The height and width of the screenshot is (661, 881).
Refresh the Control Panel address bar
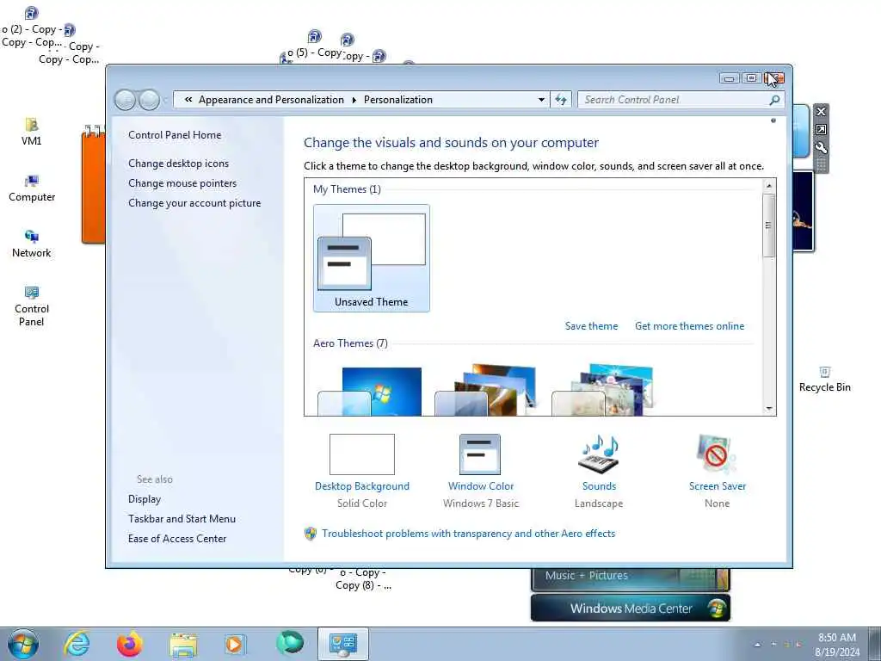(561, 100)
